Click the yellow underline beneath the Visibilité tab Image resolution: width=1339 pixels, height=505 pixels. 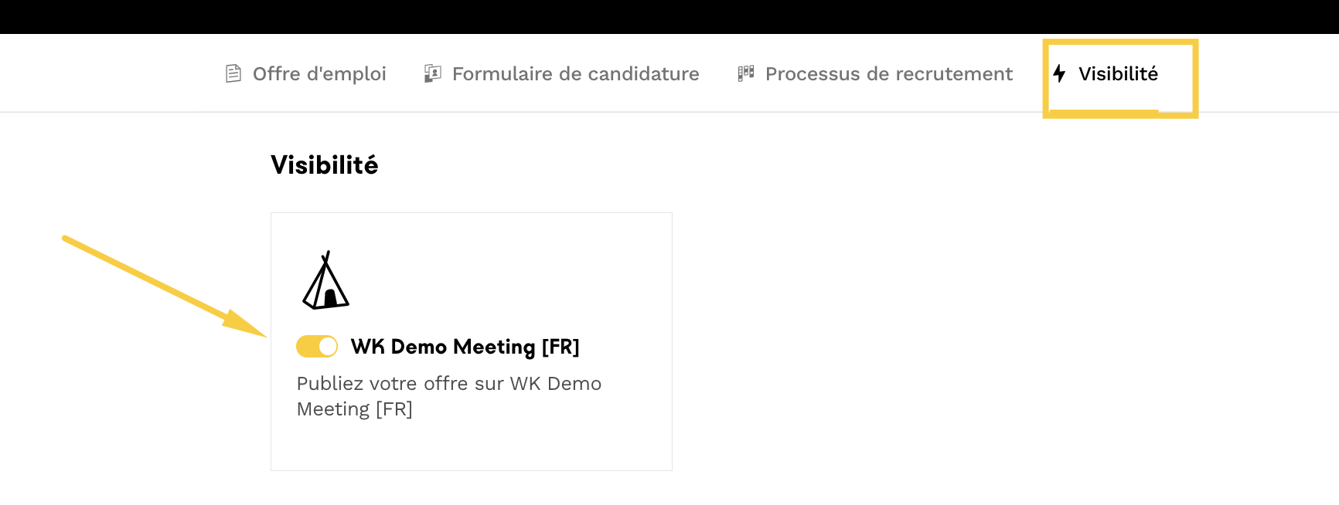pos(1104,112)
